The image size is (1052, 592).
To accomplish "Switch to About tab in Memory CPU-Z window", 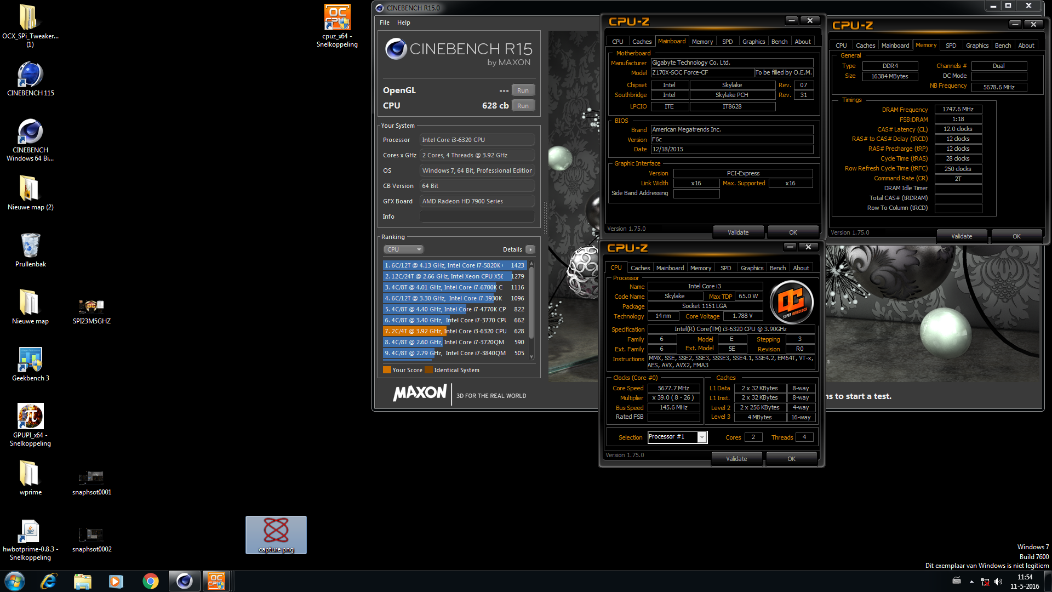I will click(x=1026, y=45).
